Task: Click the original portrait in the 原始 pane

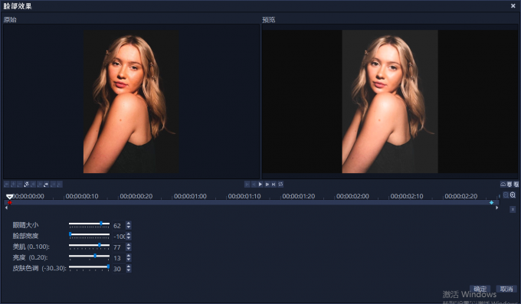Action: pyautogui.click(x=131, y=102)
